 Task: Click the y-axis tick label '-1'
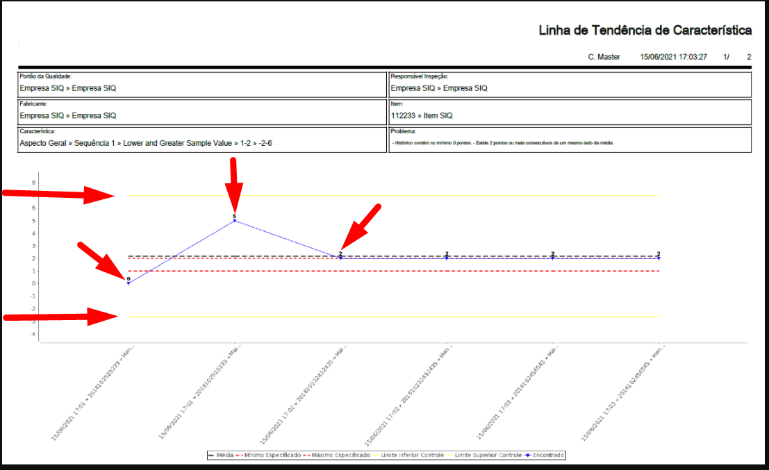click(x=33, y=296)
